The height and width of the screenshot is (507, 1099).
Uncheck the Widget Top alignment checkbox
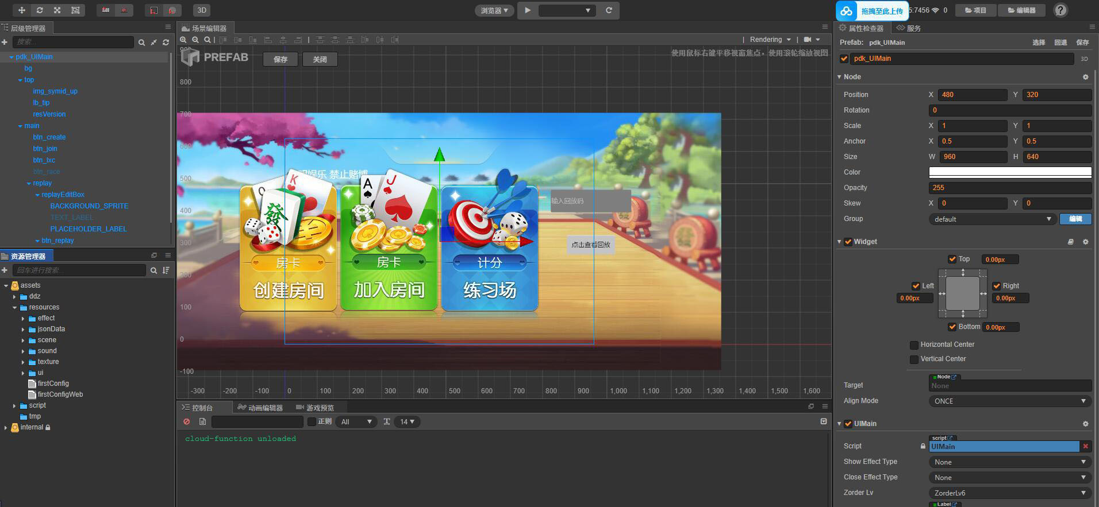click(952, 259)
